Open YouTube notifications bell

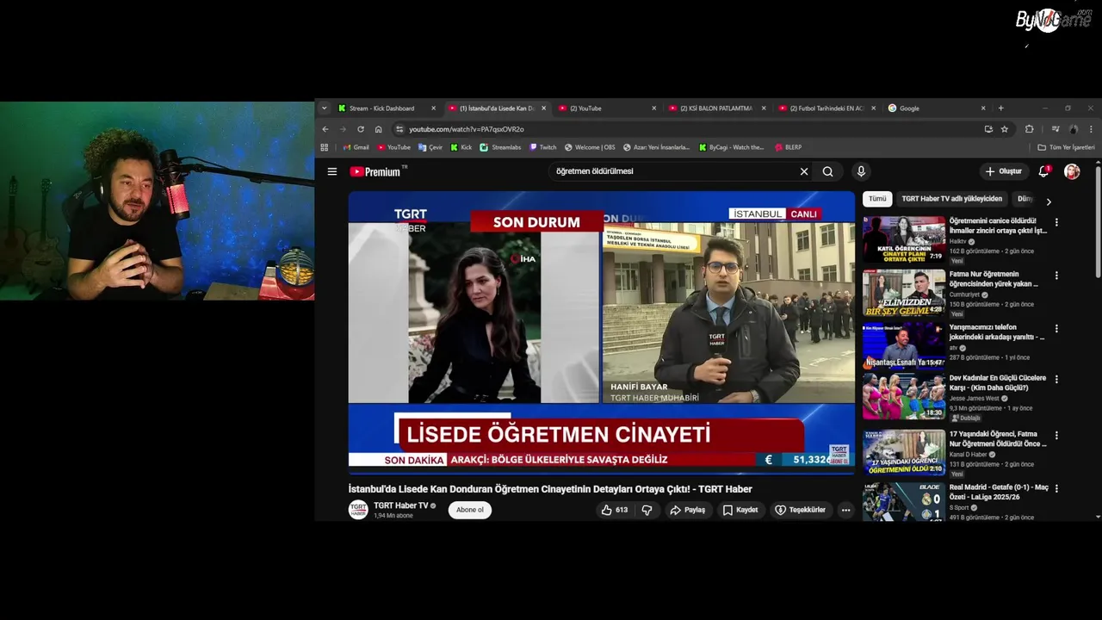point(1043,171)
